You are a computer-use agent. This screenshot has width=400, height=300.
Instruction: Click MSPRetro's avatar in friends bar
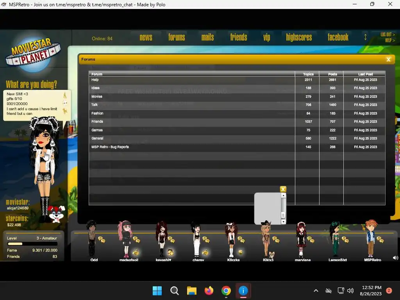tap(371, 239)
